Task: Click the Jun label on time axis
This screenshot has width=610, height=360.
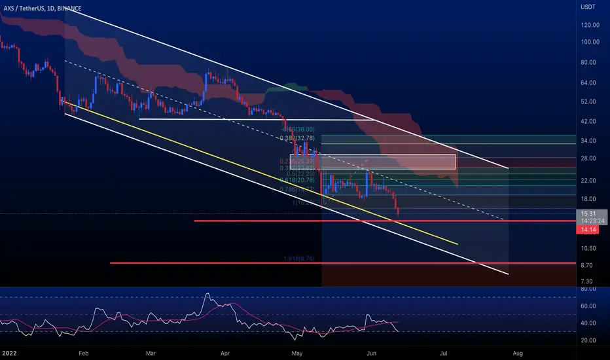Action: [372, 353]
